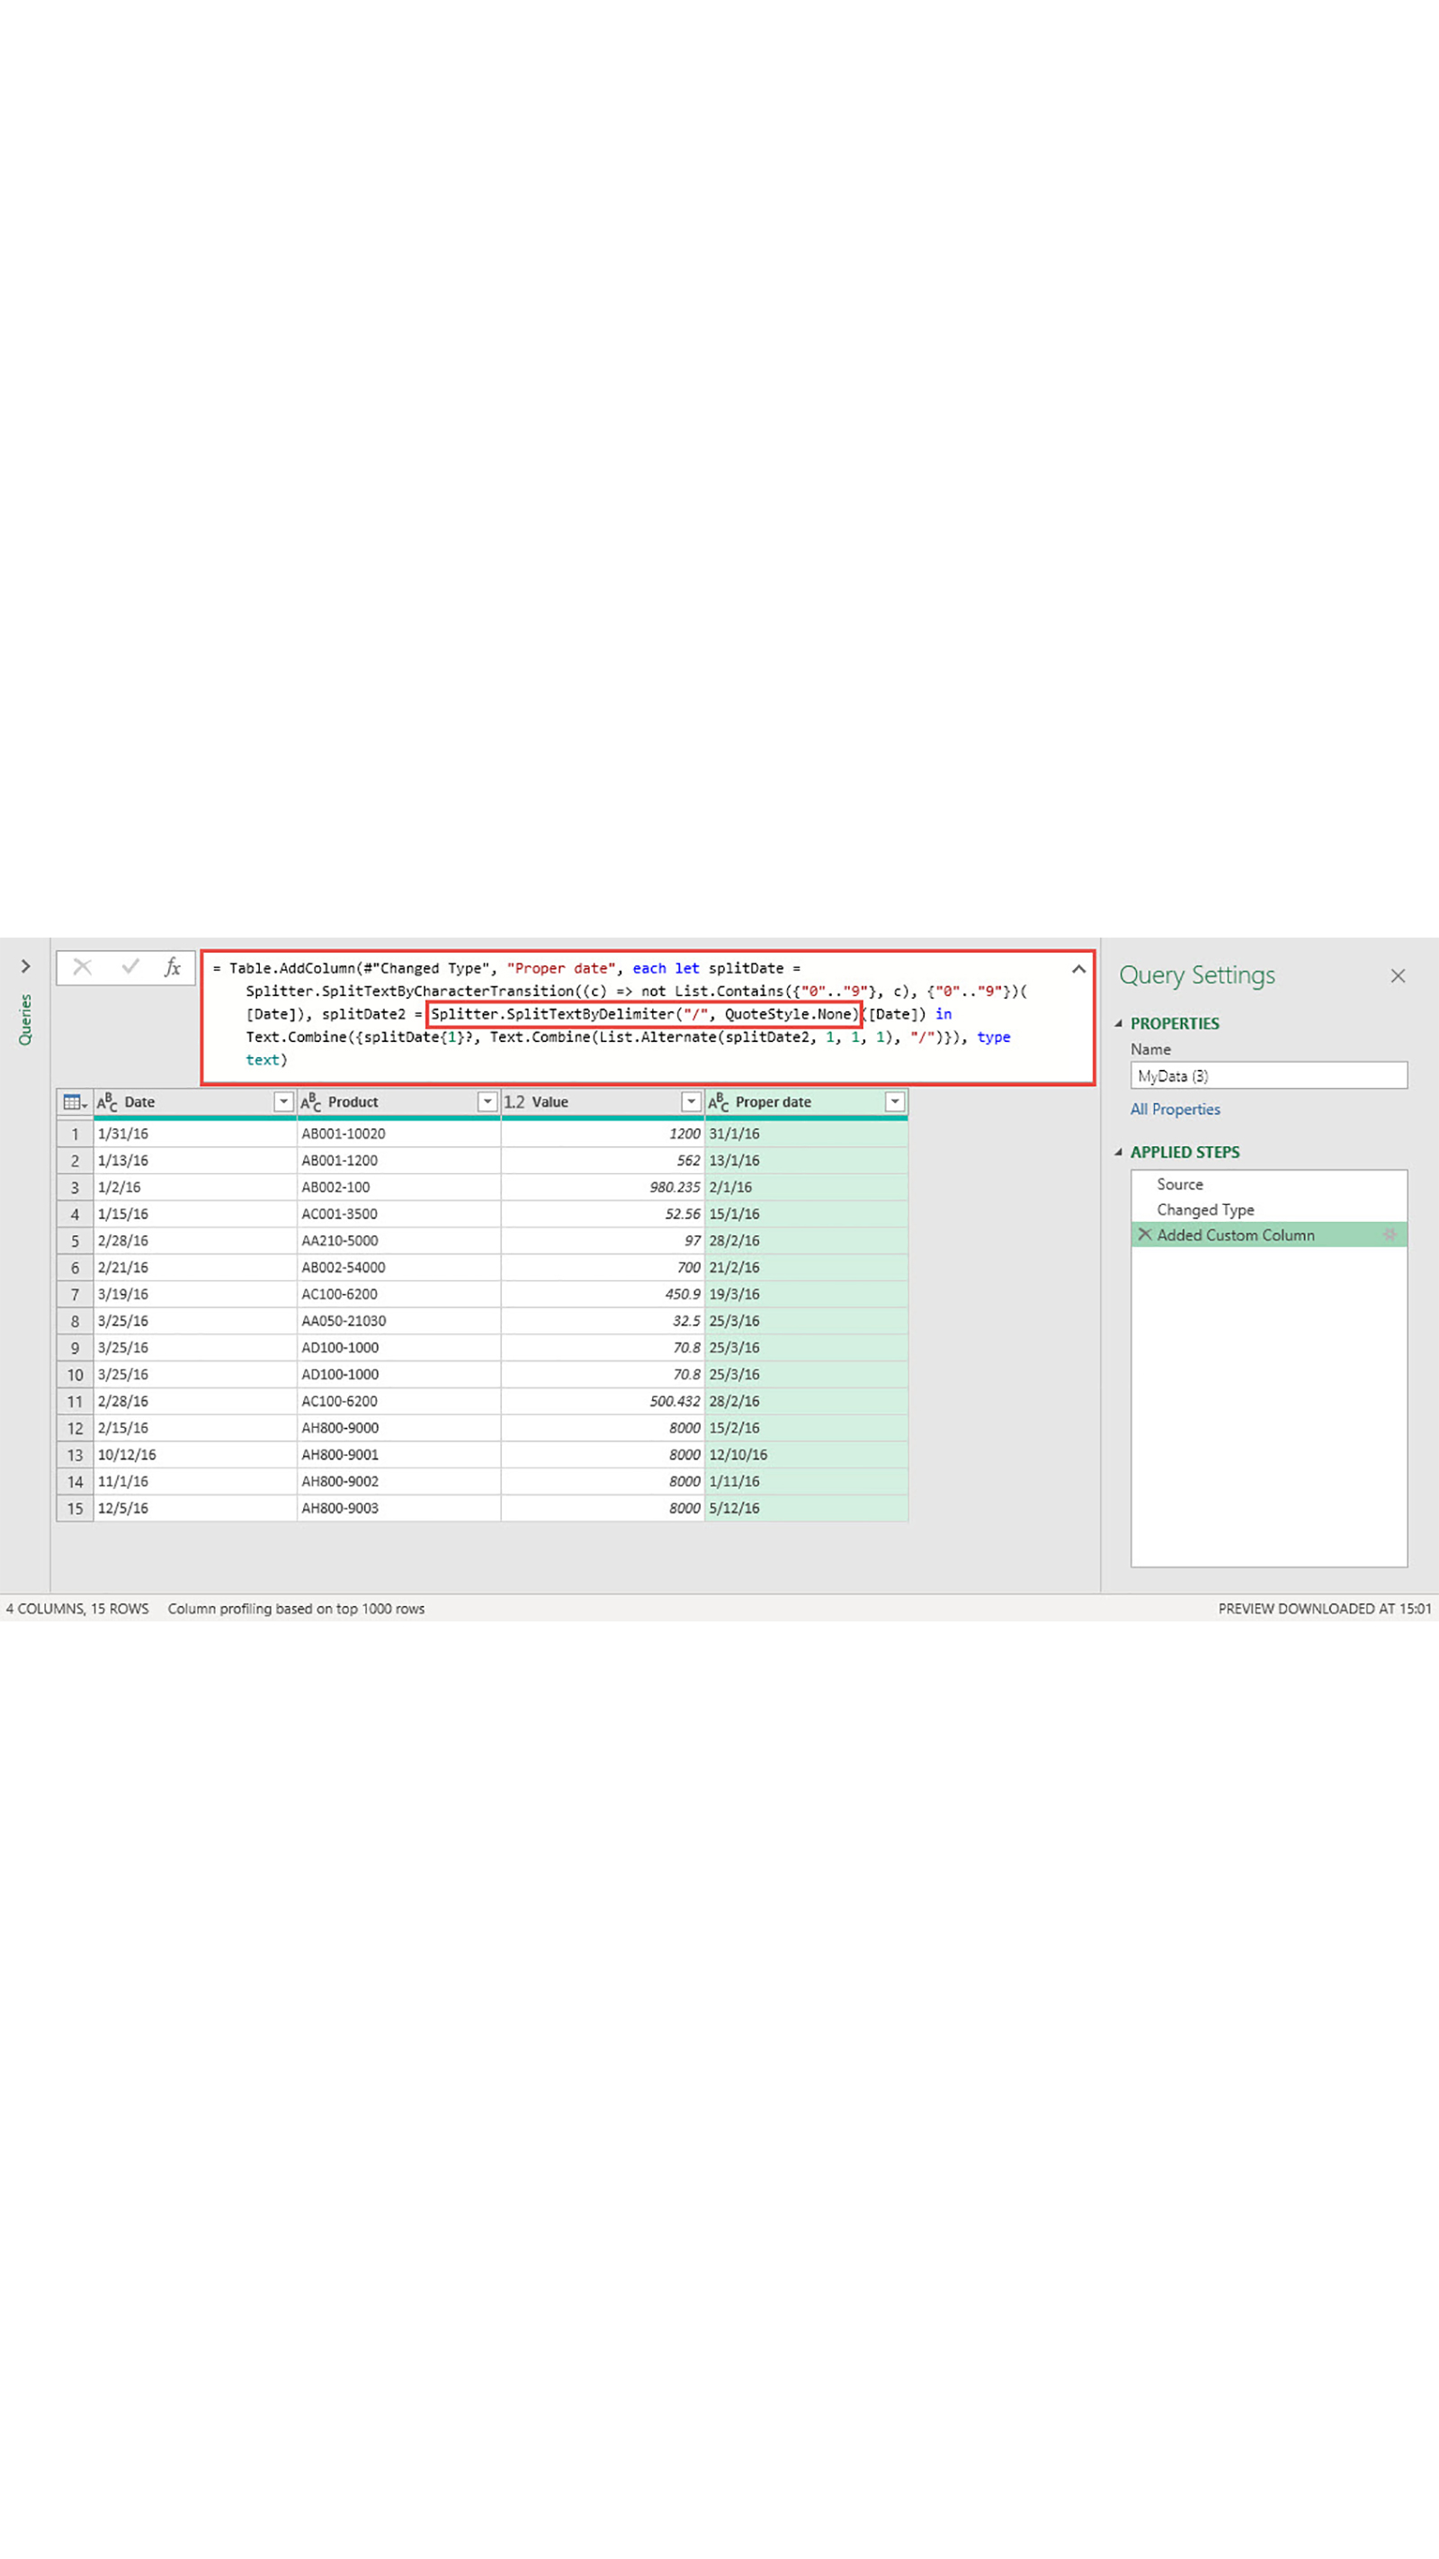The width and height of the screenshot is (1439, 2559).
Task: Change Product column data type icon
Action: pyautogui.click(x=311, y=1101)
